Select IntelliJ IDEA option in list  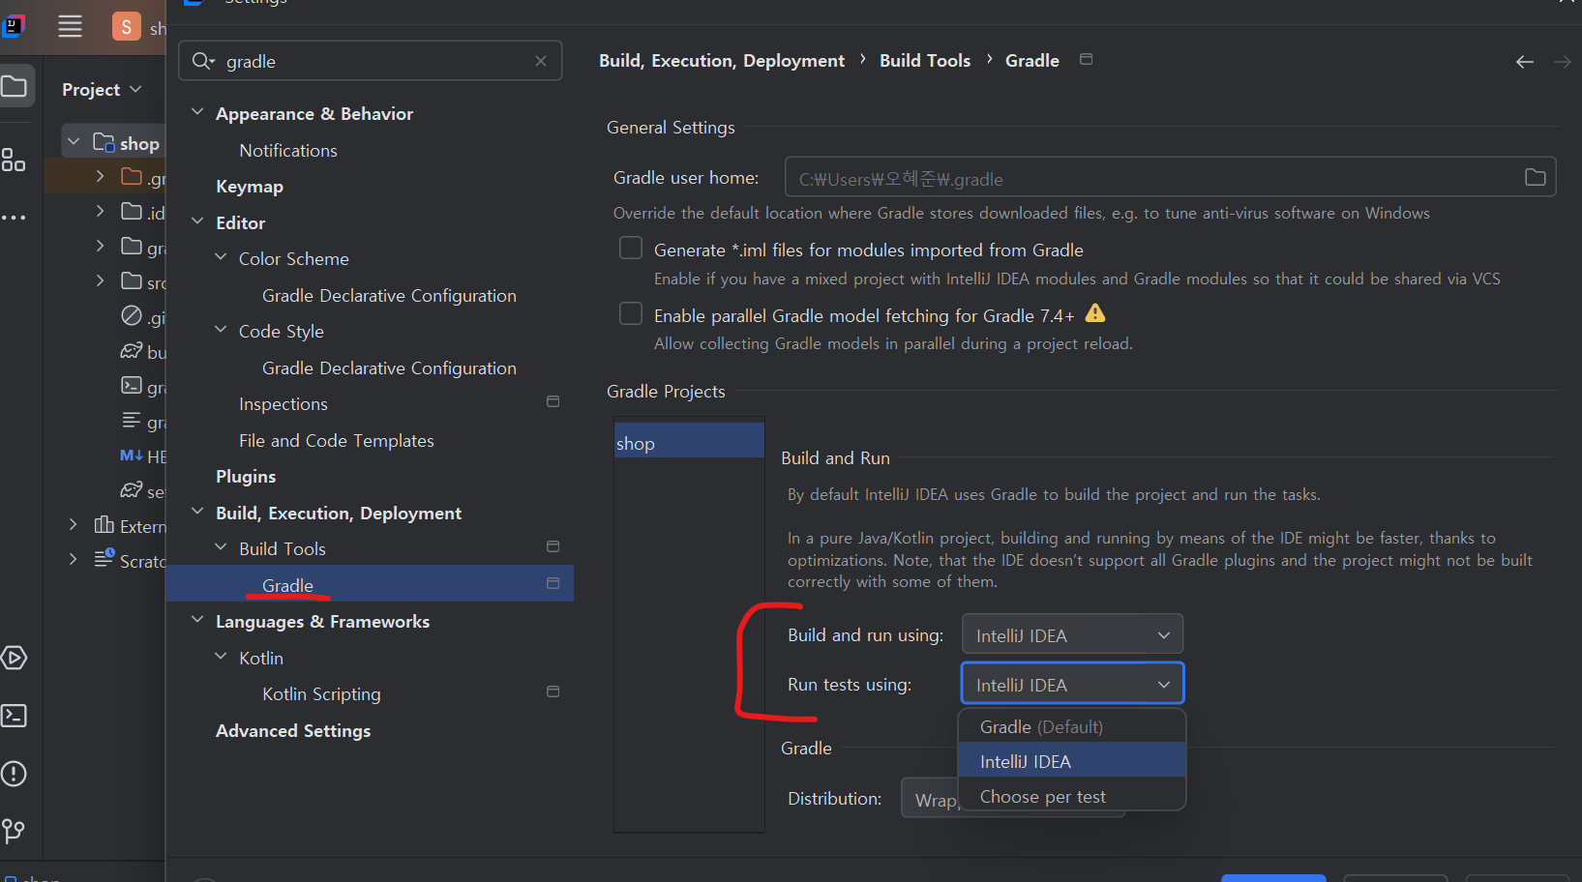1072,761
